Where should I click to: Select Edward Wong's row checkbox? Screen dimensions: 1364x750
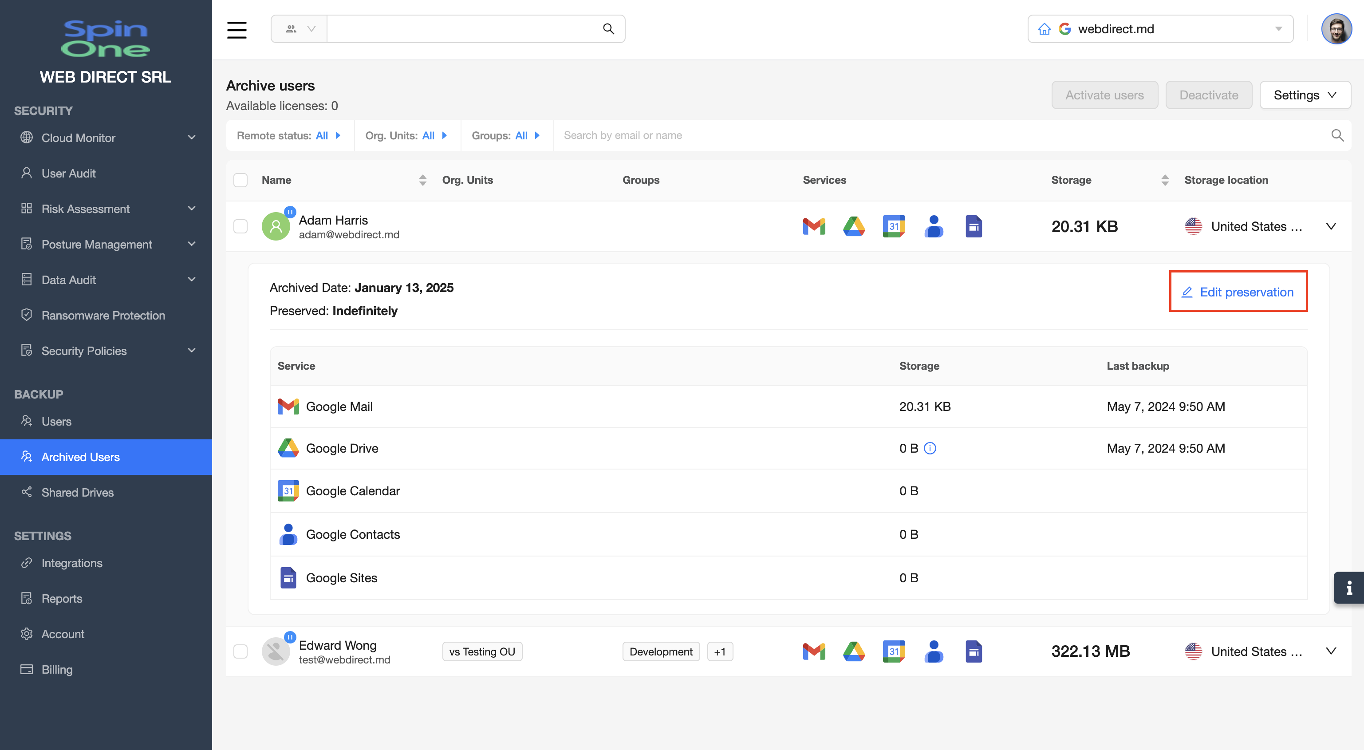tap(240, 651)
